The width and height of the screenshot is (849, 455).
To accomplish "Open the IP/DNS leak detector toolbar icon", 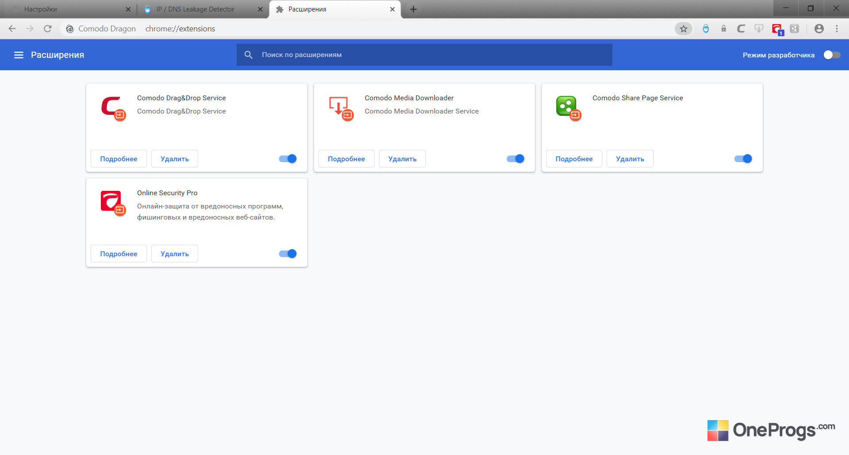I will pos(706,29).
